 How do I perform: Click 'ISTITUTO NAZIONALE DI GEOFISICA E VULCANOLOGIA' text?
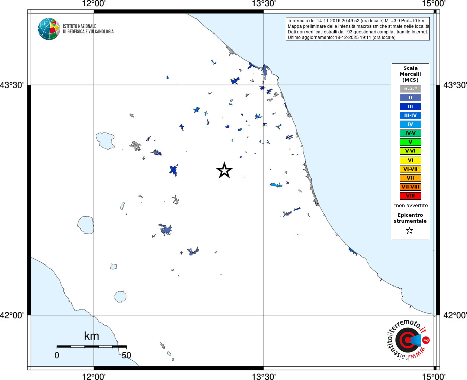[x=88, y=29]
